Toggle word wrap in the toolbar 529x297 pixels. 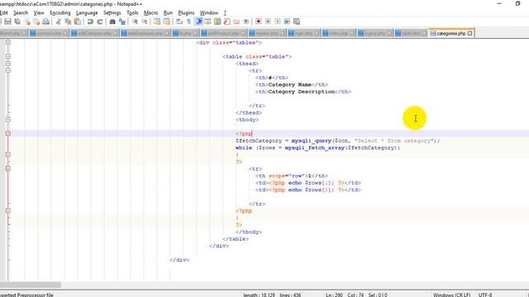click(x=179, y=21)
